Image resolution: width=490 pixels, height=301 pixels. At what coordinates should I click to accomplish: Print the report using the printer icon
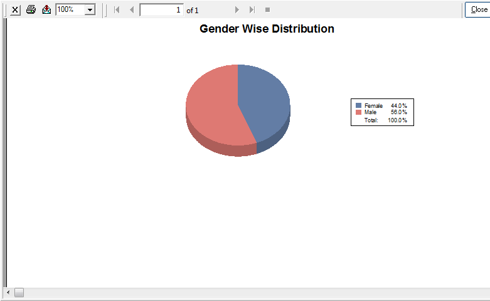(31, 10)
